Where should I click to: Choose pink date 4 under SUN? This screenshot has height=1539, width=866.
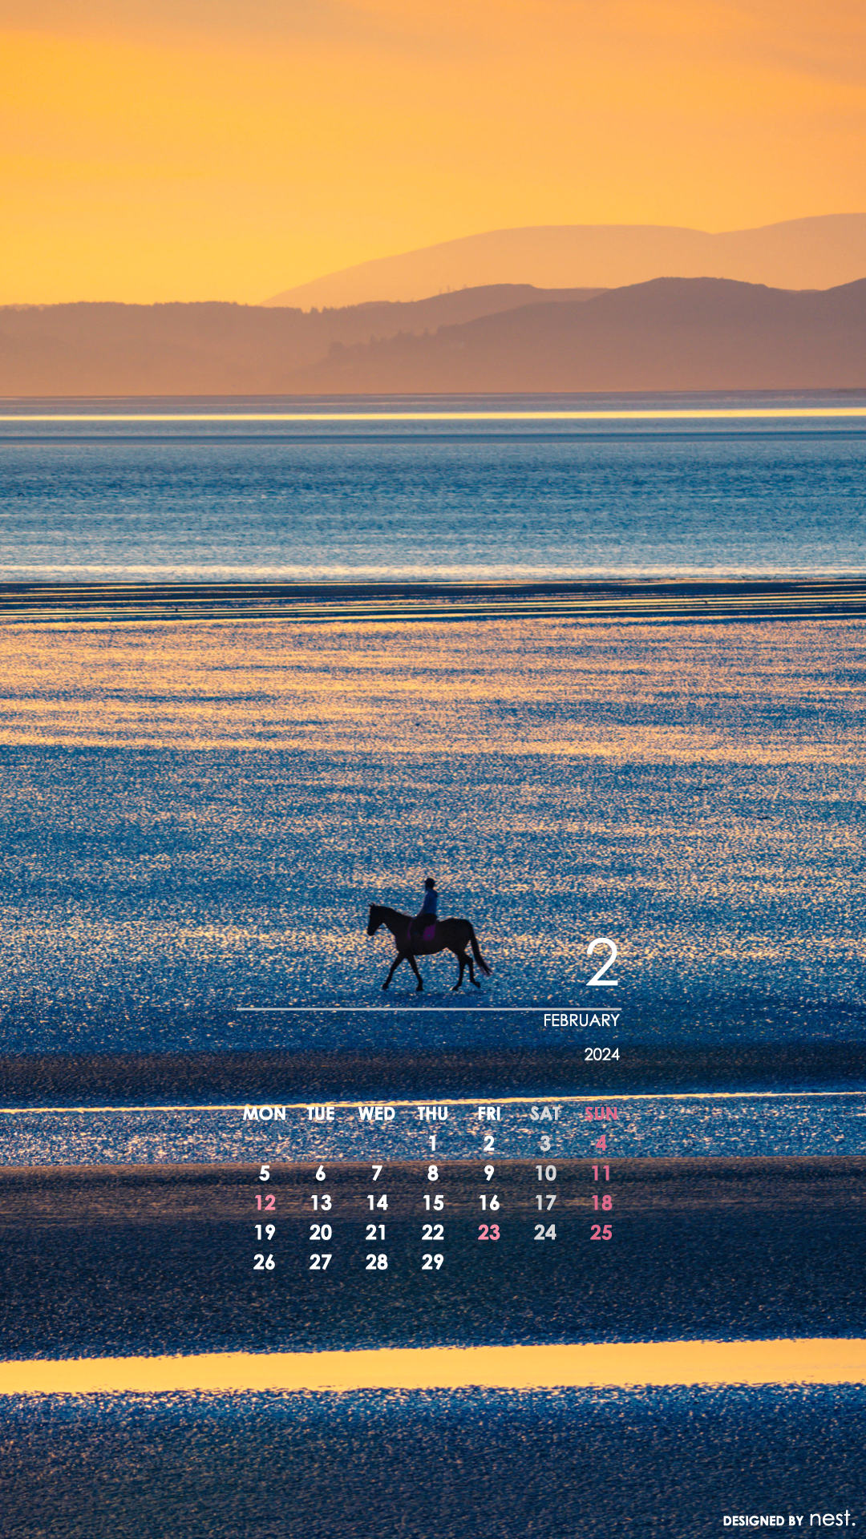(x=601, y=1143)
